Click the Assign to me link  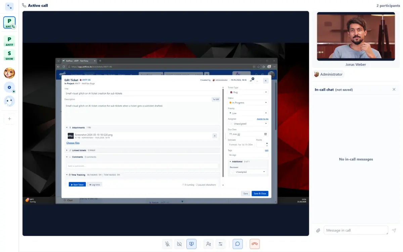coord(263,119)
